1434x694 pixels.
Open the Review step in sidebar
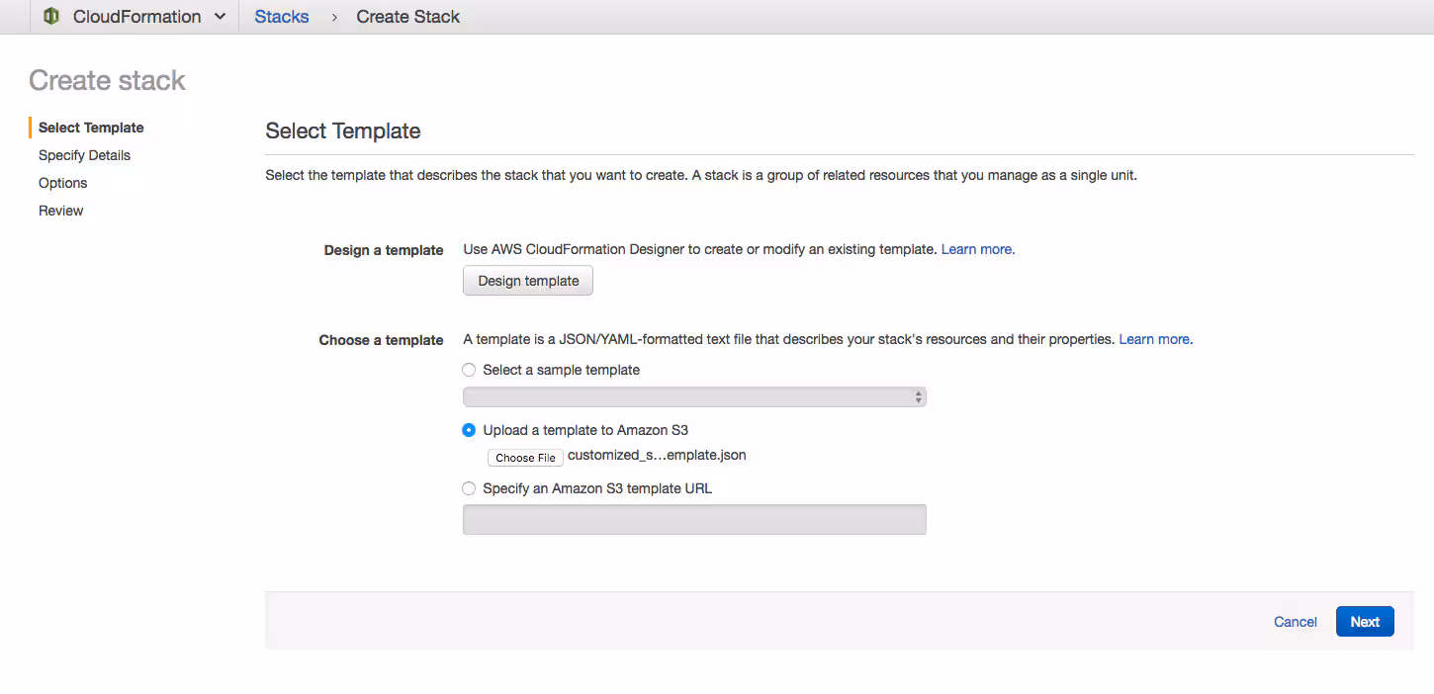[61, 211]
